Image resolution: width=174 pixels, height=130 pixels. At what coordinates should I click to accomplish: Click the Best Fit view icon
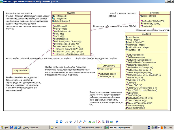(66, 122)
